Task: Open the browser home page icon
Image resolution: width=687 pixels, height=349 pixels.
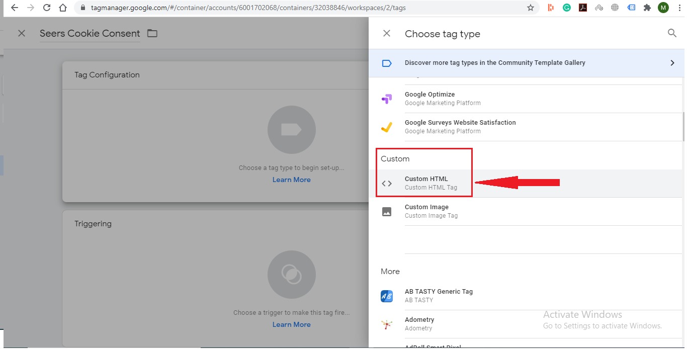Action: point(63,8)
